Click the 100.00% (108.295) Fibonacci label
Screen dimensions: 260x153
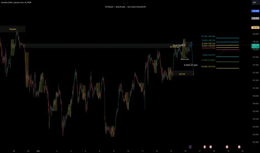tap(208, 36)
